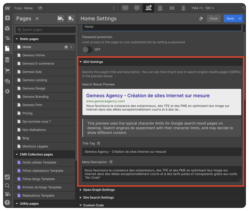The width and height of the screenshot is (249, 211).
Task: Open the Assets images panel
Action: 7,81
